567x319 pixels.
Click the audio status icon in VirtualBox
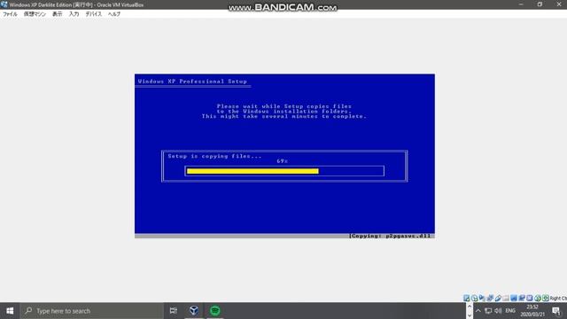482,298
